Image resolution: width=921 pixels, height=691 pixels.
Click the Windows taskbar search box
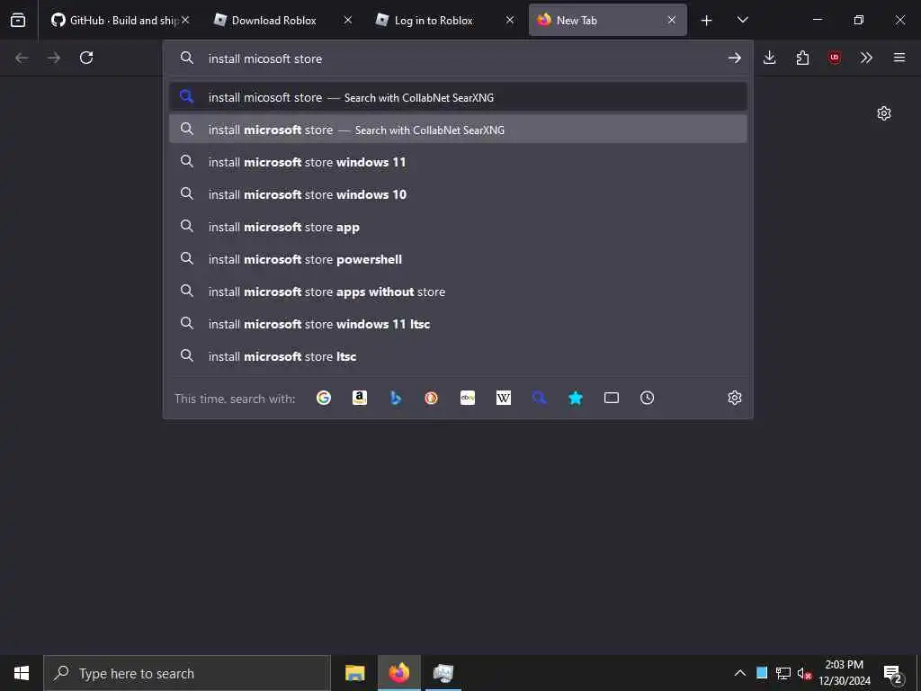tap(187, 673)
